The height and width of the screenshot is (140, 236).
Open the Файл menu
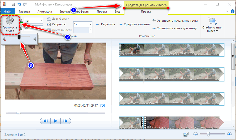pyautogui.click(x=8, y=11)
